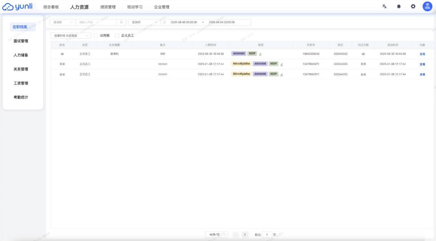The height and width of the screenshot is (241, 436).
Task: Click 查看 link on the qb row
Action: click(422, 54)
